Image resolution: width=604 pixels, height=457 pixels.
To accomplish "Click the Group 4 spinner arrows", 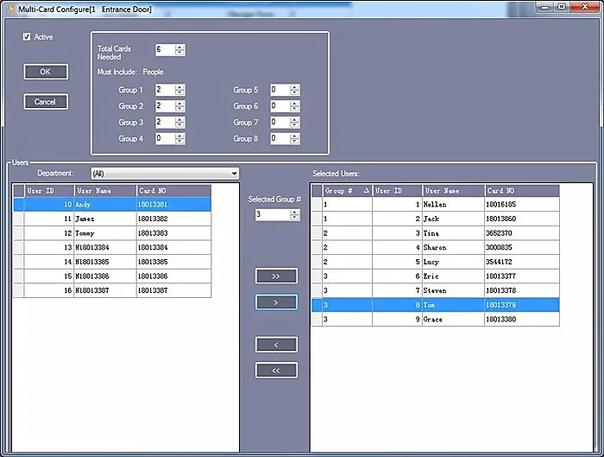I will coord(179,138).
